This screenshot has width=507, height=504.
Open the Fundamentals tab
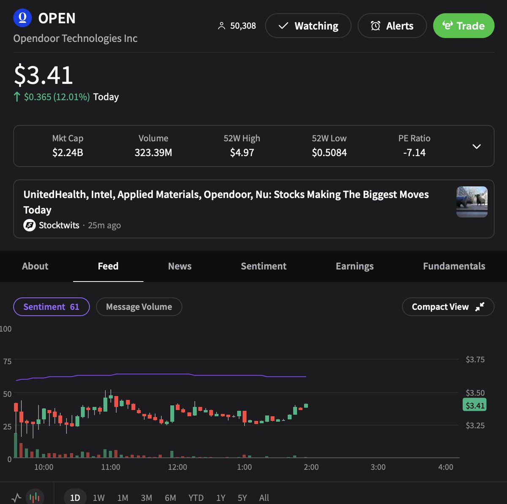pyautogui.click(x=454, y=266)
